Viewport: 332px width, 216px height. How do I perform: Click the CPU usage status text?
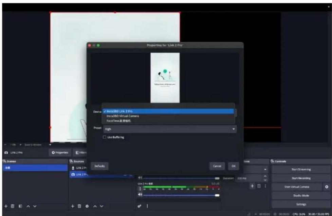click(299, 214)
